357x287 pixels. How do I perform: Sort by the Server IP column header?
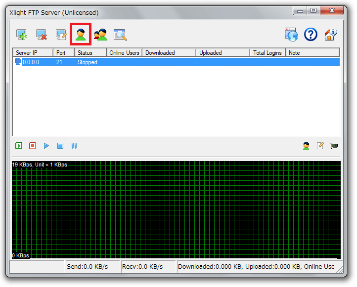[x=33, y=53]
